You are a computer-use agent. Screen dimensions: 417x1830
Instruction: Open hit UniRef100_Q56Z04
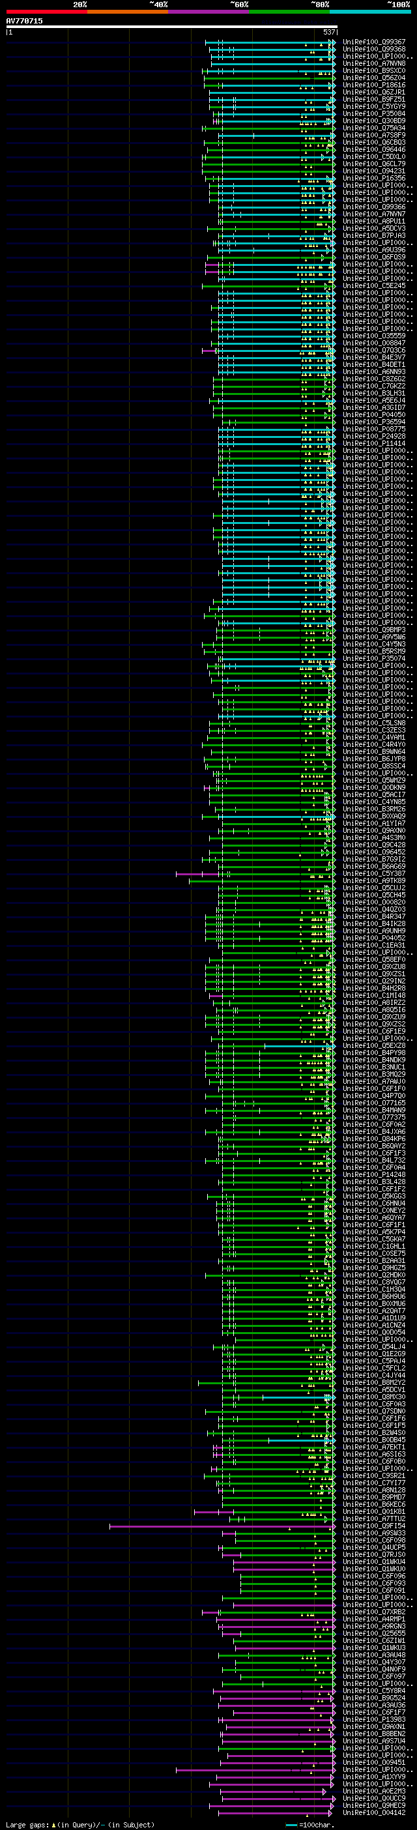click(373, 78)
